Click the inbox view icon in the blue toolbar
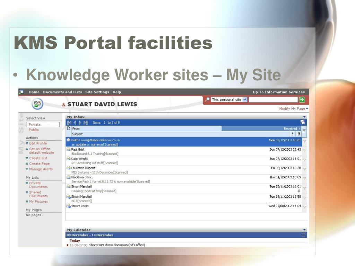The image size is (355, 266). tap(303, 122)
